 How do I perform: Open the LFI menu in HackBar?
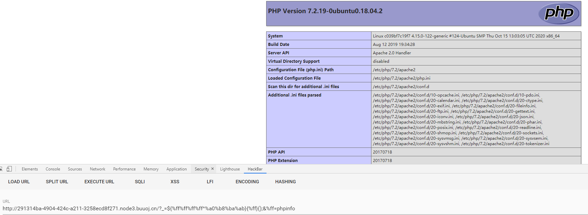tap(210, 182)
